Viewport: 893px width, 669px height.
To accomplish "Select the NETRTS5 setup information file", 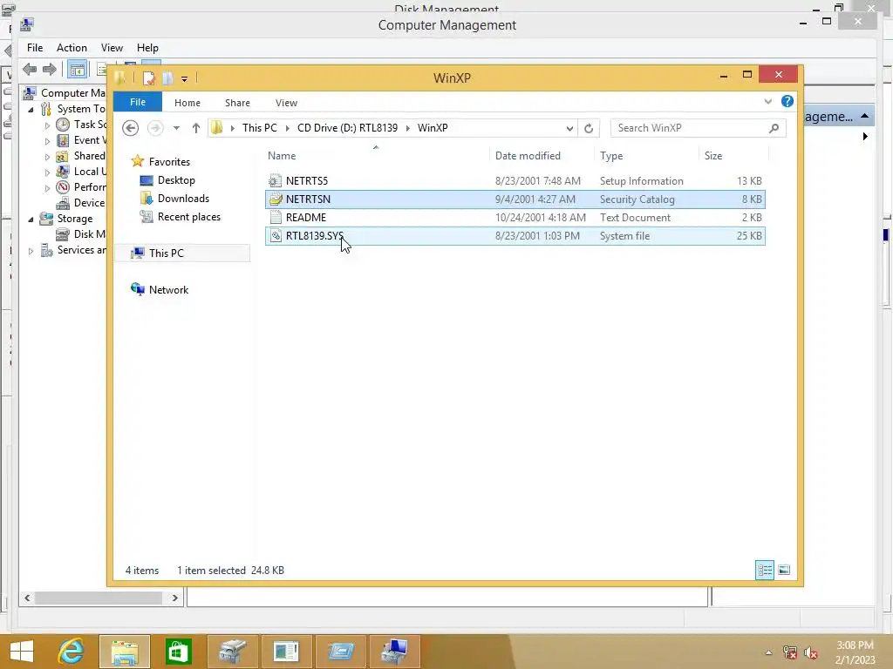I will coord(515,181).
